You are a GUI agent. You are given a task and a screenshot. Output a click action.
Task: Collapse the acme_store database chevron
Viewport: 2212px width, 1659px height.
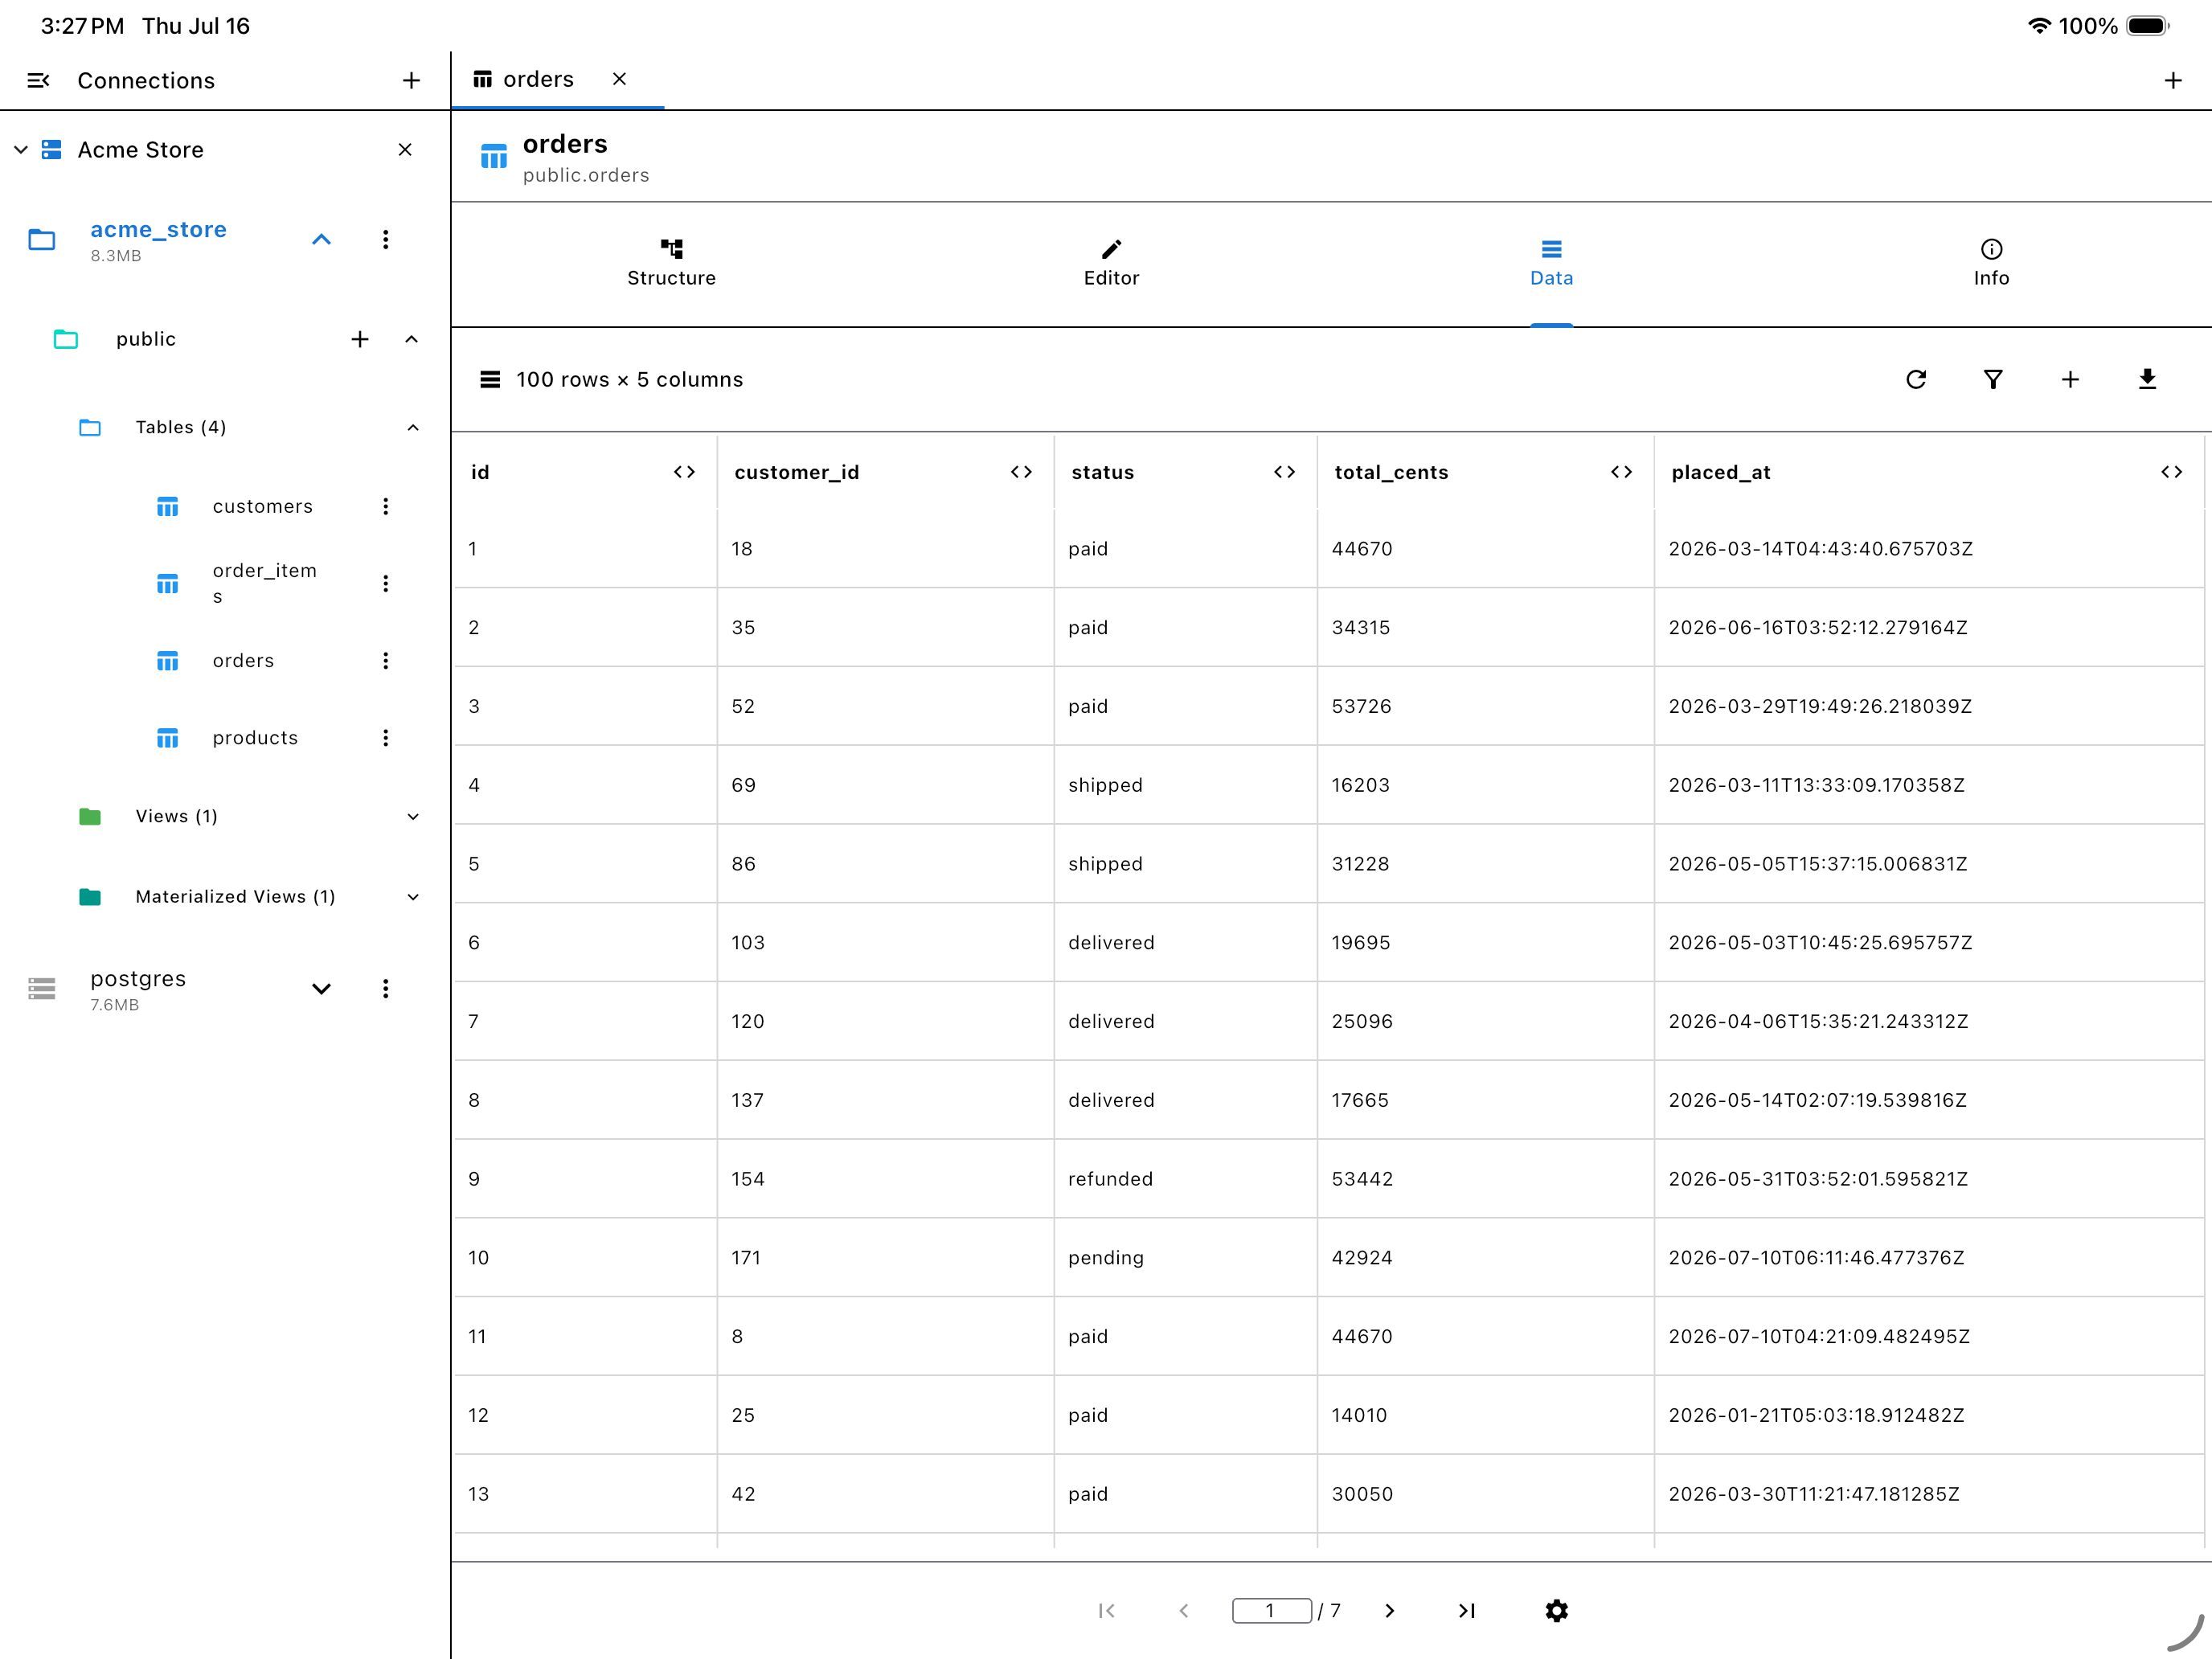(x=321, y=239)
